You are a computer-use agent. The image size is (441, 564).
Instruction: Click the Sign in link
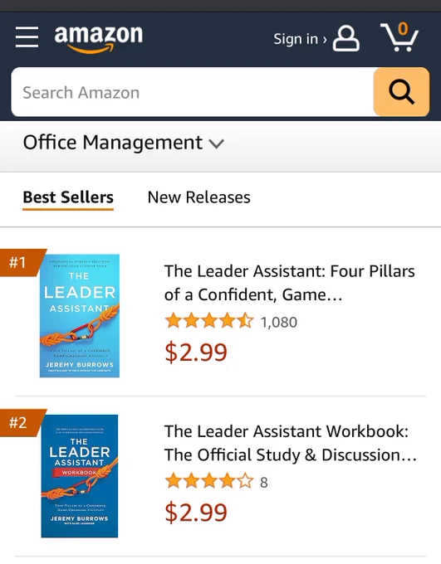(300, 39)
